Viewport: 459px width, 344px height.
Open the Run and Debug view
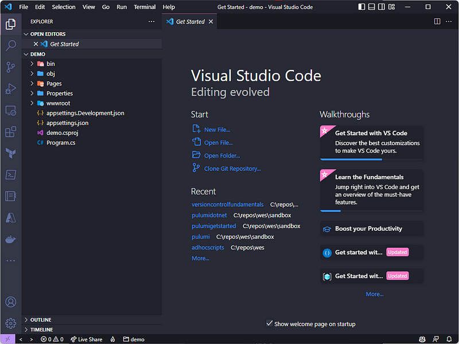click(10, 89)
